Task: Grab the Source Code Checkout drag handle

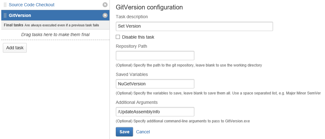Action: click(5, 5)
